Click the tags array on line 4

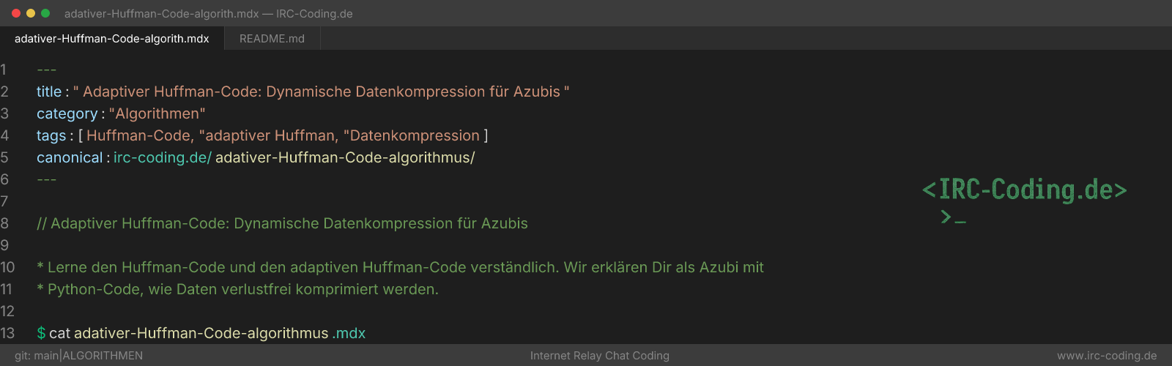[x=283, y=135]
